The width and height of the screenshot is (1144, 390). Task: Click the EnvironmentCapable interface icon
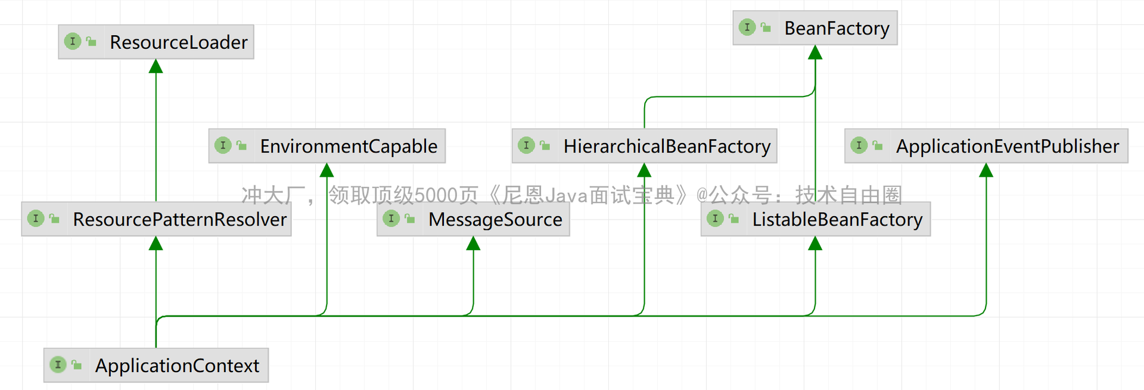(x=223, y=145)
